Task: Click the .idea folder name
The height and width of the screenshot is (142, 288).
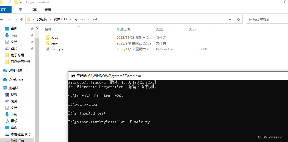Action: pos(54,37)
